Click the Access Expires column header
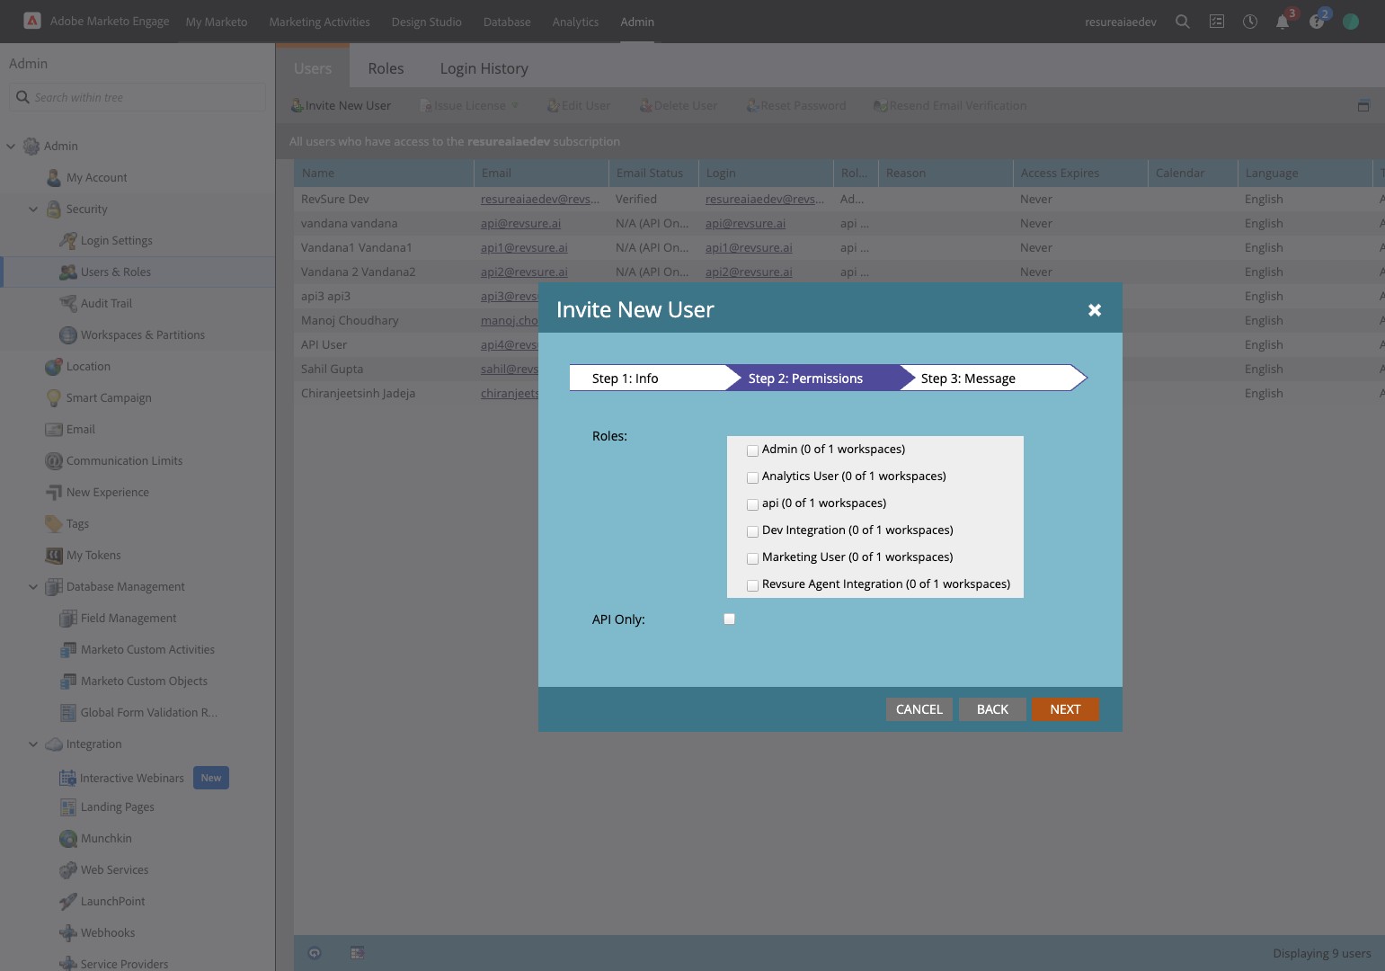The height and width of the screenshot is (971, 1385). click(x=1080, y=173)
